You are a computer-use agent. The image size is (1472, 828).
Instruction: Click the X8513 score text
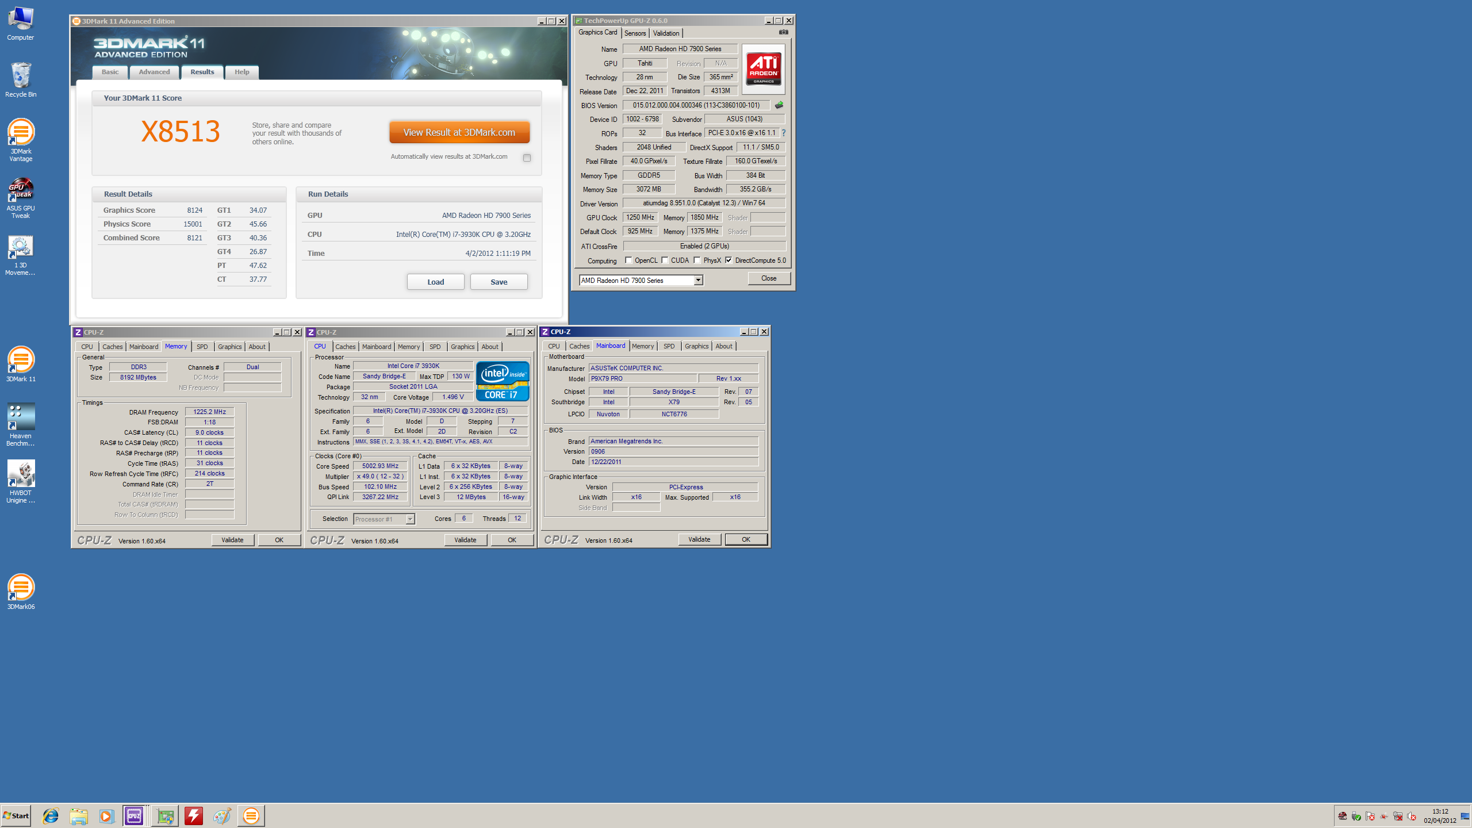coord(181,132)
